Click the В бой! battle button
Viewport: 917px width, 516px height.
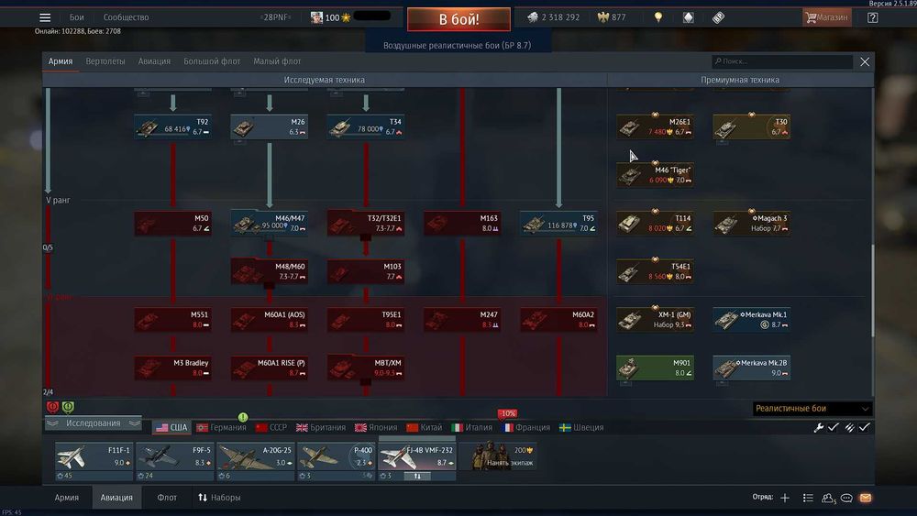pyautogui.click(x=458, y=19)
